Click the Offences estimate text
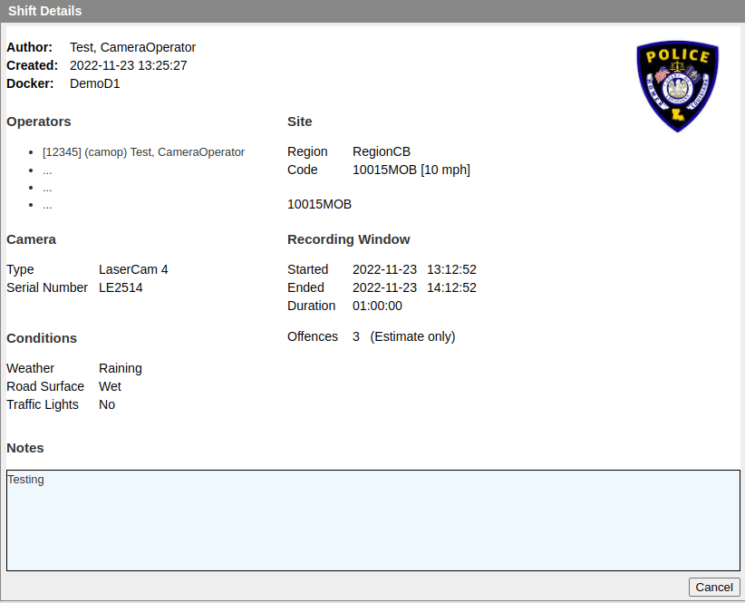This screenshot has width=745, height=603. (412, 336)
